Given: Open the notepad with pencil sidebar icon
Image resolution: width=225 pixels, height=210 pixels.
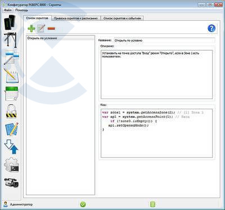Looking at the screenshot, I should pyautogui.click(x=11, y=76).
